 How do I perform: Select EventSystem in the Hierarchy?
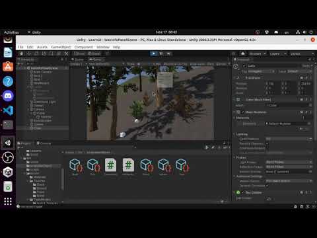click(x=42, y=120)
